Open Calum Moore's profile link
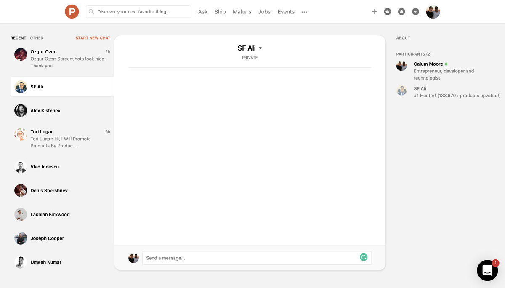505x288 pixels. pos(428,64)
